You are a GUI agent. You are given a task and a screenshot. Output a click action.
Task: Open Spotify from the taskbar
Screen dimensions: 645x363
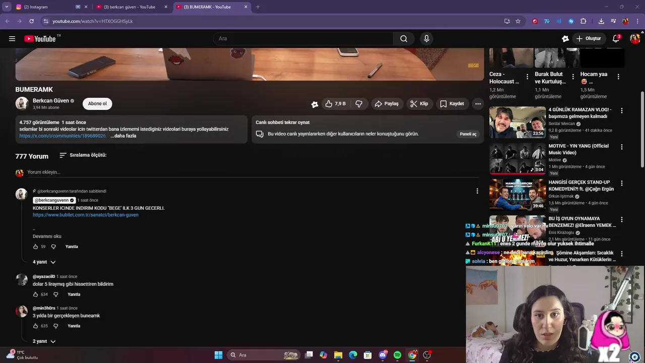coord(397,355)
